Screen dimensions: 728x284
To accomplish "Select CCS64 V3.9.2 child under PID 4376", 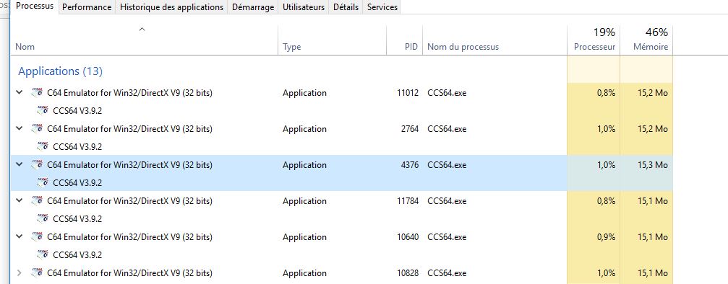I will pyautogui.click(x=77, y=183).
